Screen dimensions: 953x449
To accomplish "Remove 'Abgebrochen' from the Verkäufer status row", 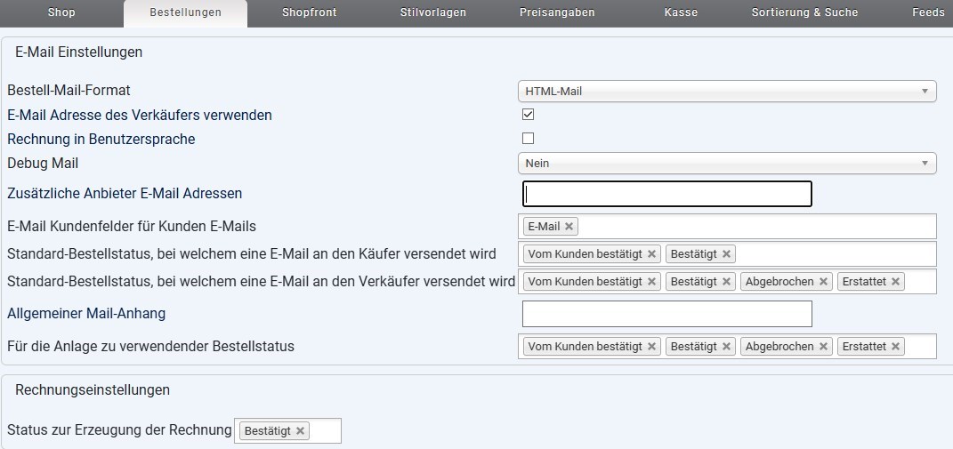I will click(x=824, y=282).
